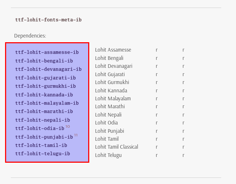Open ttf-lohit-nepali-ib dependency
236x184 pixels.
[x=43, y=120]
